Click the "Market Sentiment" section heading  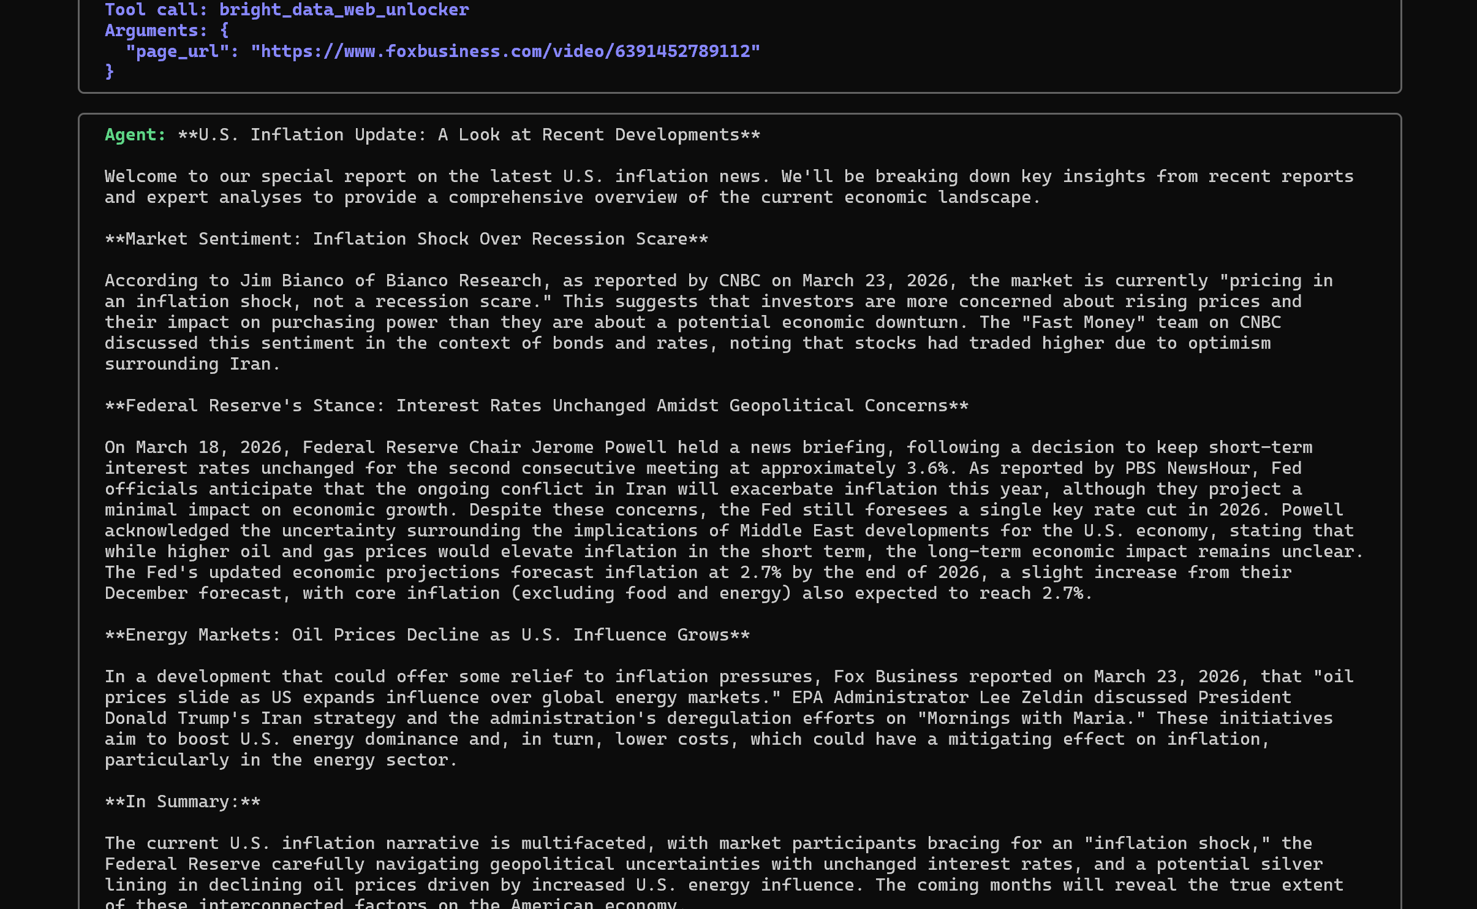coord(406,238)
